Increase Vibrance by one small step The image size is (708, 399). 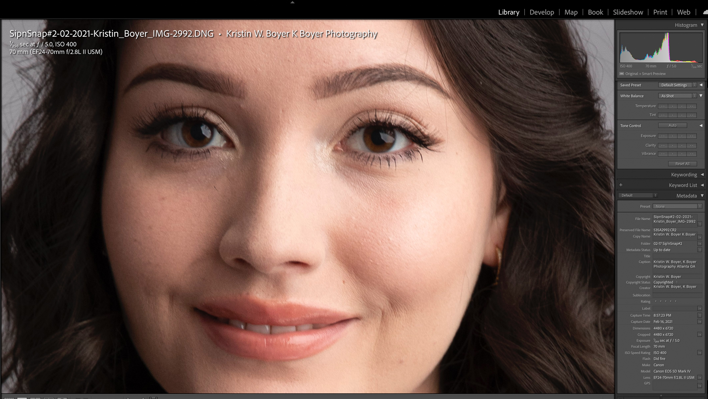pos(682,154)
